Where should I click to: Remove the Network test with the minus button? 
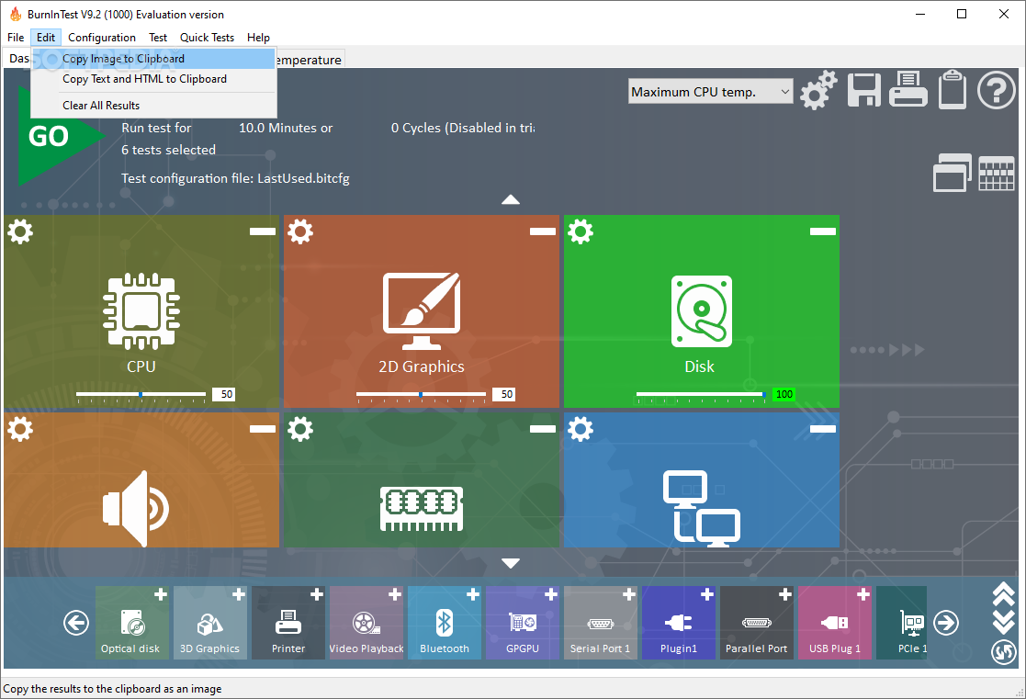tap(822, 429)
